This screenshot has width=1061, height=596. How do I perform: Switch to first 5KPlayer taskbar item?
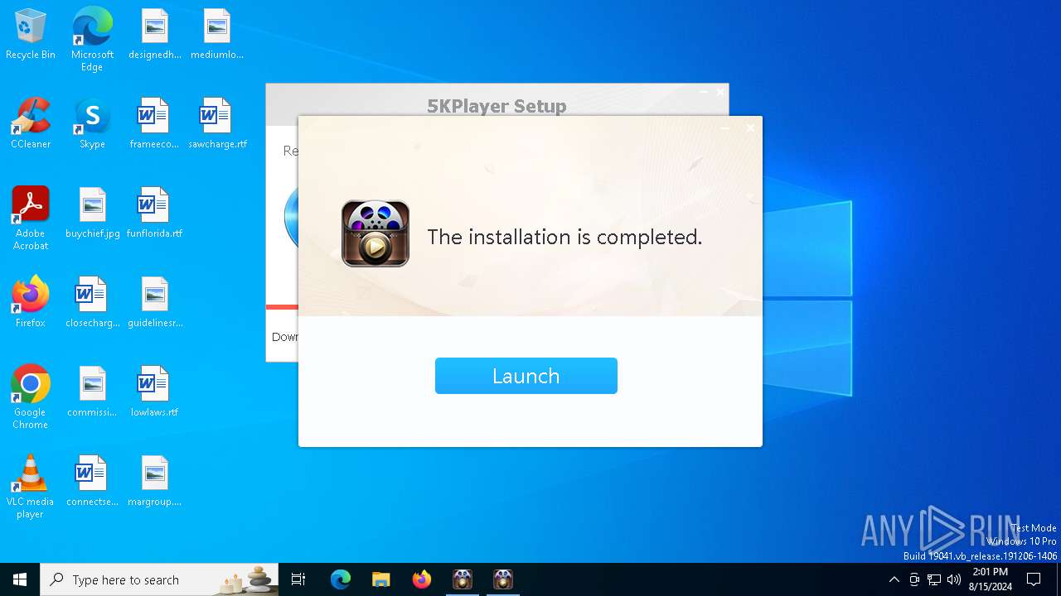tap(463, 579)
